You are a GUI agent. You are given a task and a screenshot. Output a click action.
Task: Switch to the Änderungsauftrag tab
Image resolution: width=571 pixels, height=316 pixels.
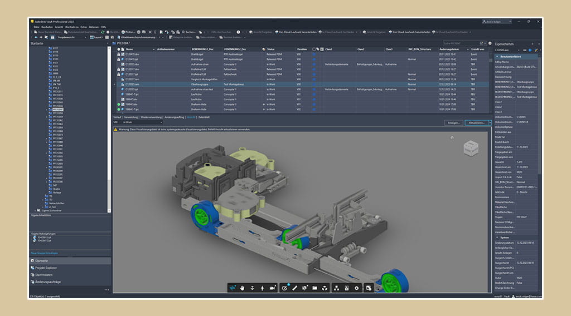173,117
